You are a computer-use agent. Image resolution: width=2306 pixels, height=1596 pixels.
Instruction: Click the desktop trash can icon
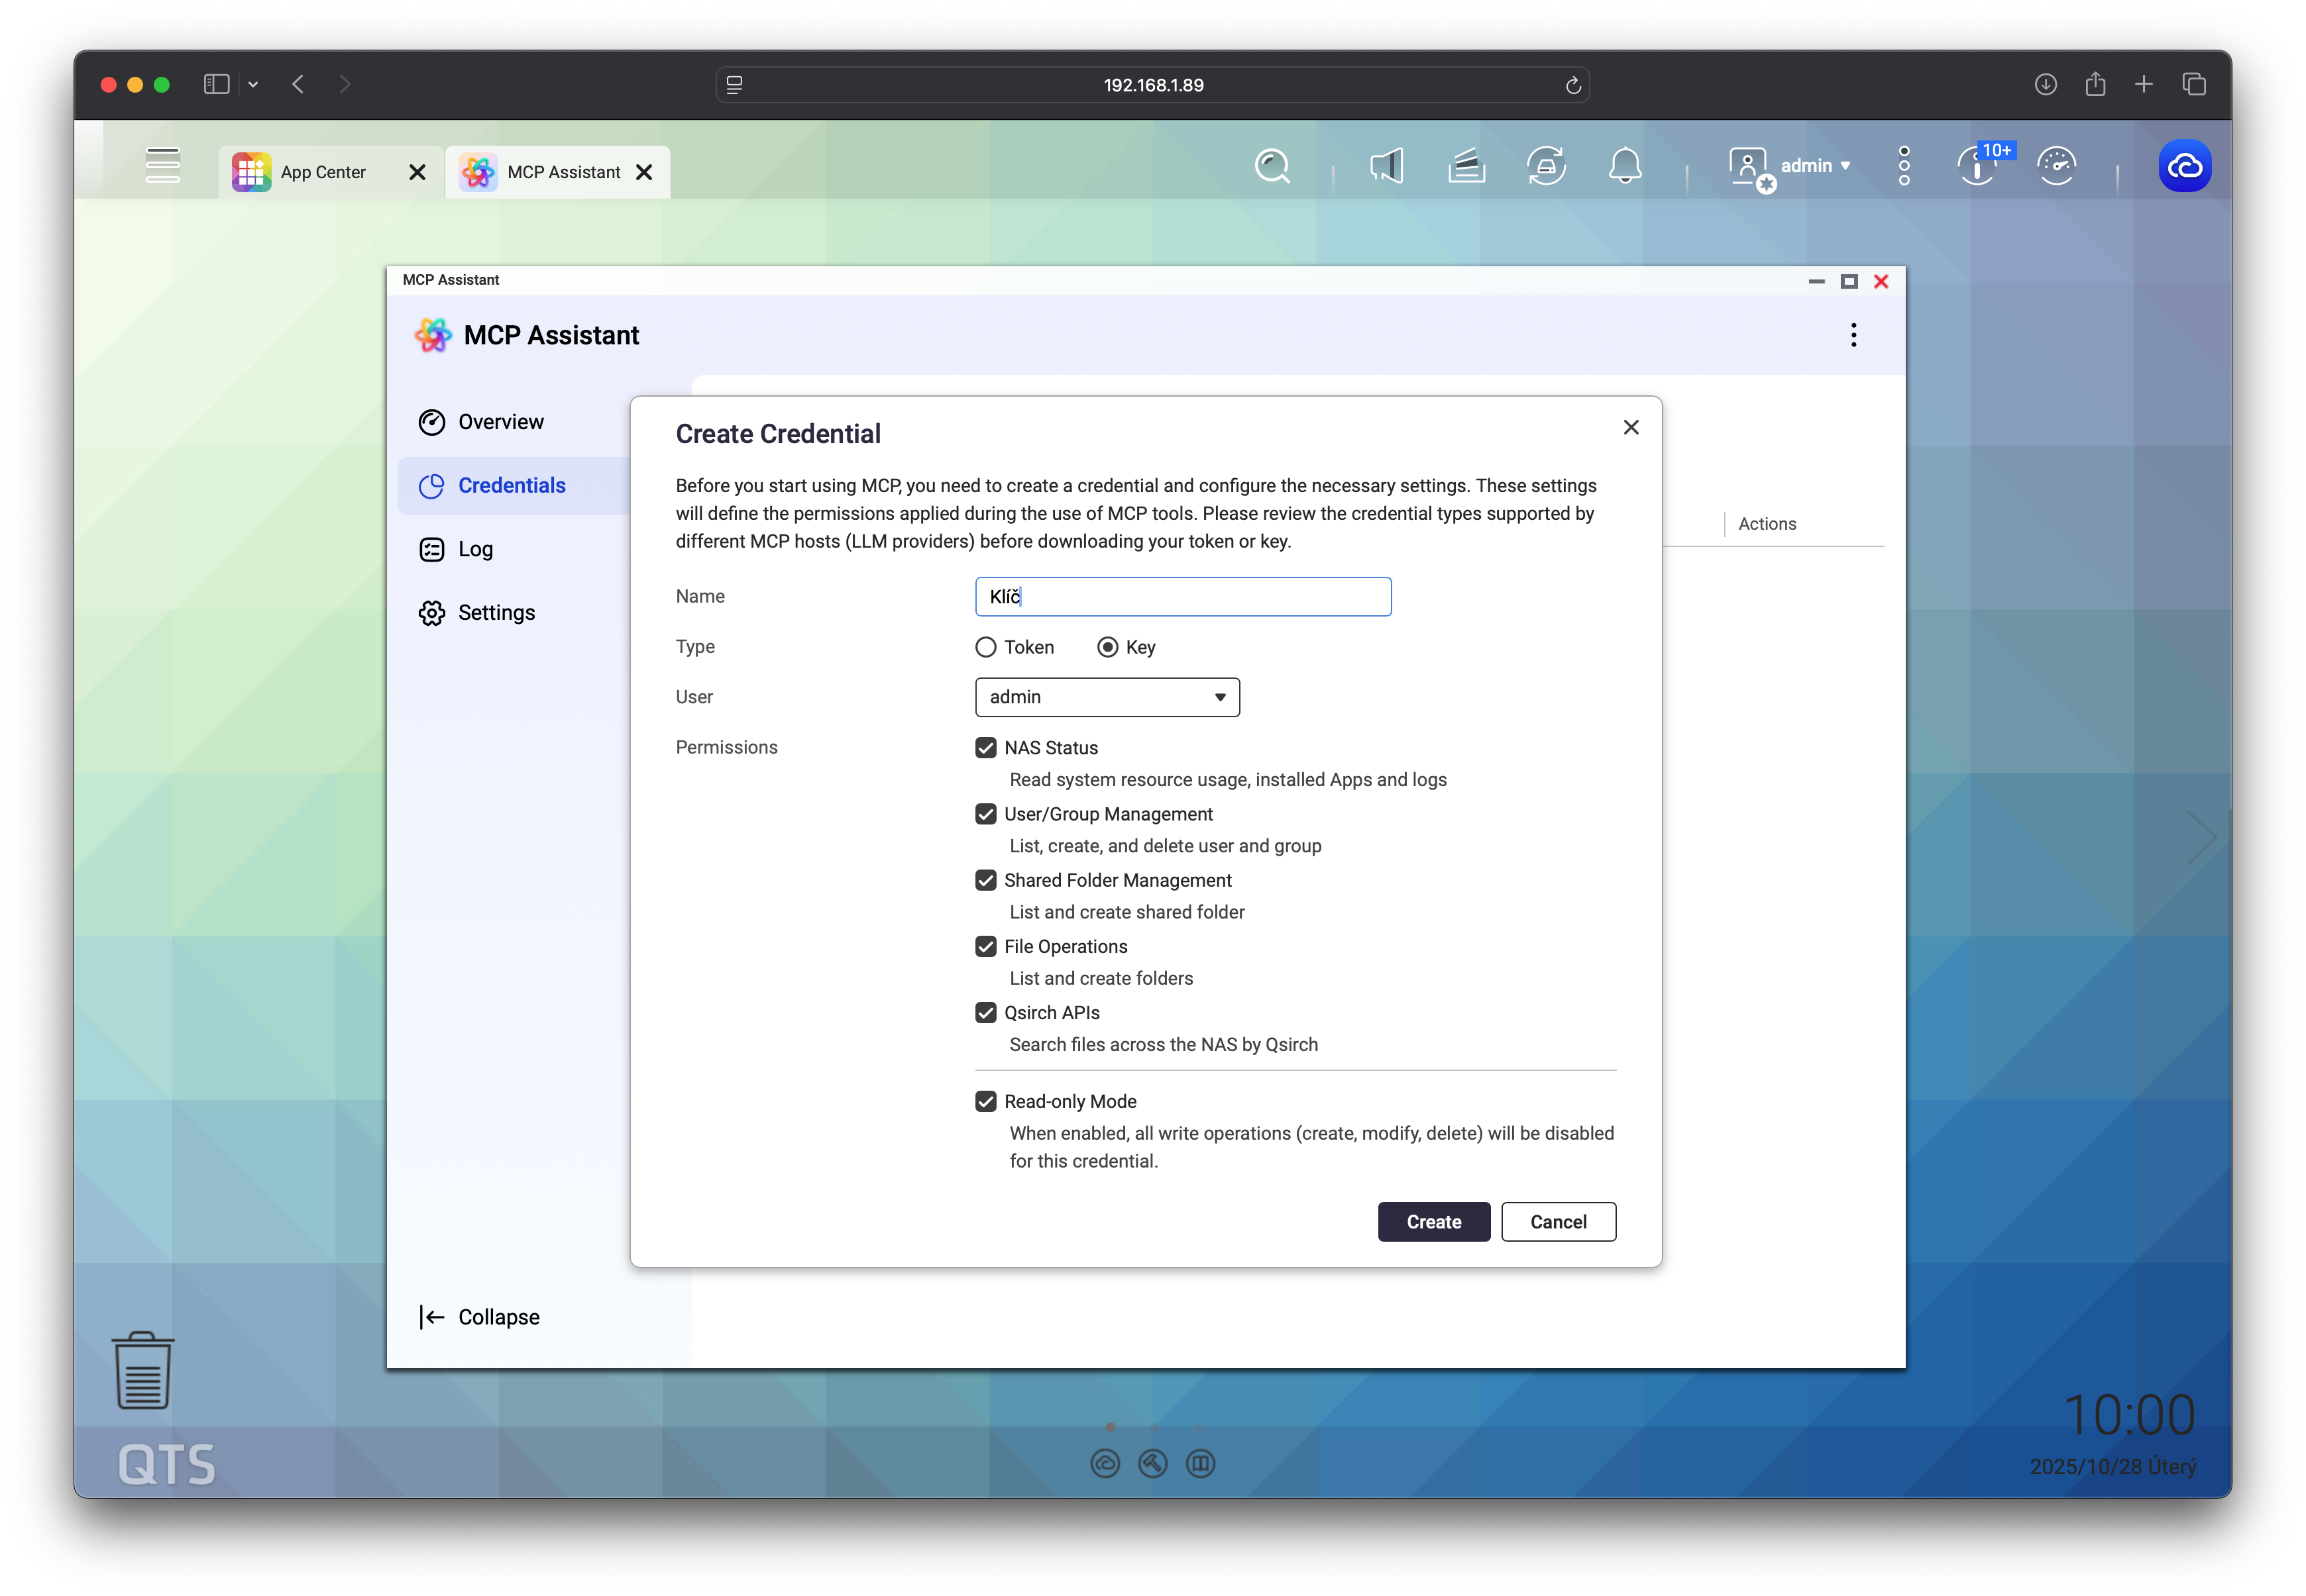pyautogui.click(x=143, y=1370)
